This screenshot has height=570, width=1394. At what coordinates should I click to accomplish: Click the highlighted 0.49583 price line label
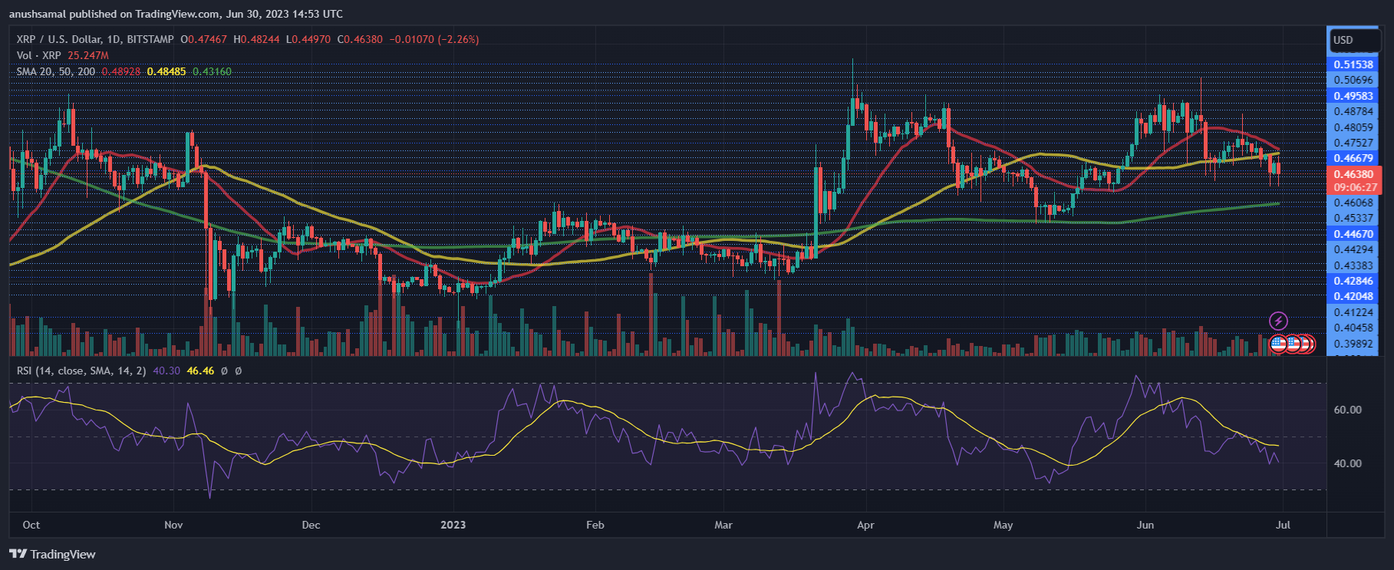1353,96
